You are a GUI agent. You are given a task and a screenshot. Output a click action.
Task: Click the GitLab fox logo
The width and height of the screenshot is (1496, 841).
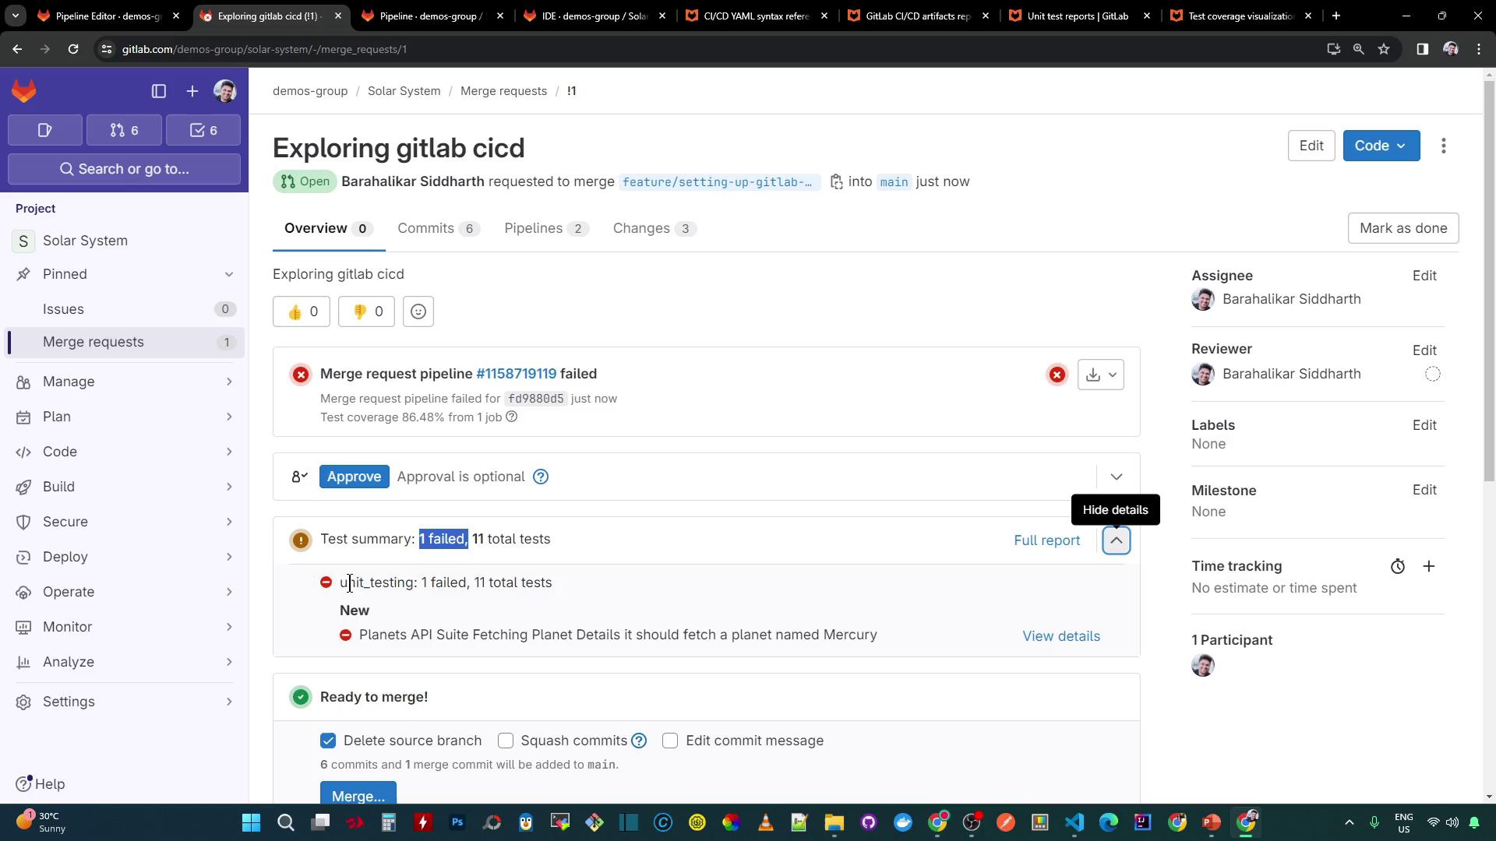pos(24,91)
